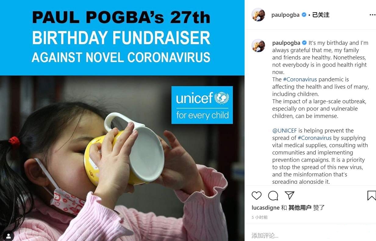The height and width of the screenshot is (241, 376).
Task: Focus the 添加评论 comment field
Action: (310, 236)
